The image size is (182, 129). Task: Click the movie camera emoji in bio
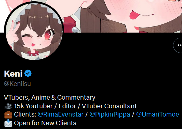[x=8, y=106]
